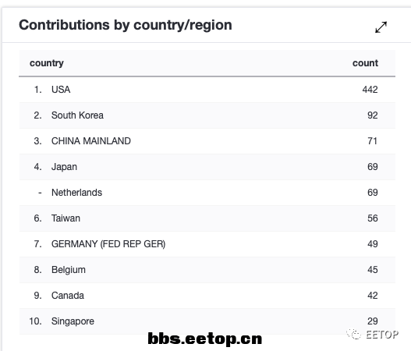Click the count value 442
Image resolution: width=411 pixels, height=351 pixels.
(x=370, y=90)
